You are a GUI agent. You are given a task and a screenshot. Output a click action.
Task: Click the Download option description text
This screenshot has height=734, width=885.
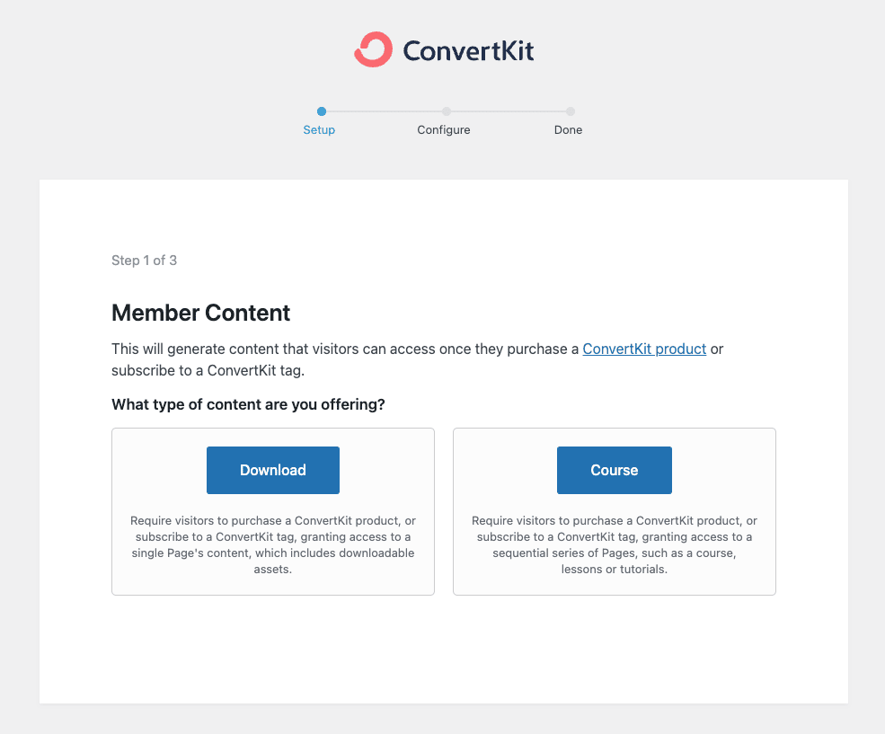tap(273, 544)
